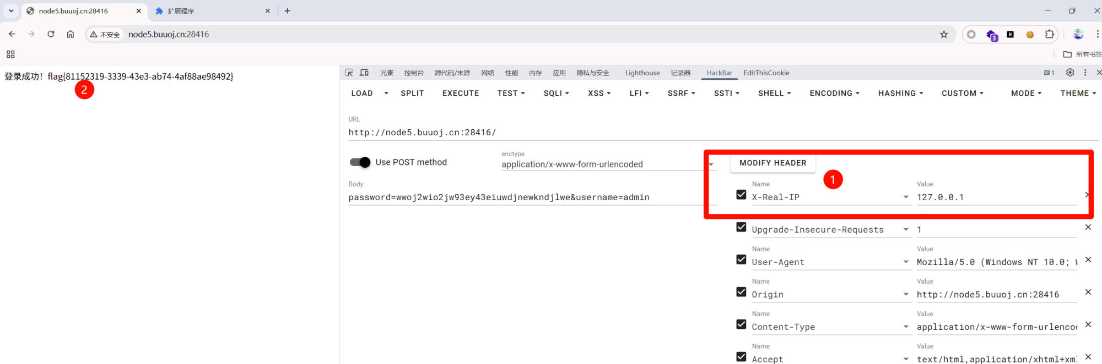
Task: Toggle the device toolbar icon
Action: (364, 73)
